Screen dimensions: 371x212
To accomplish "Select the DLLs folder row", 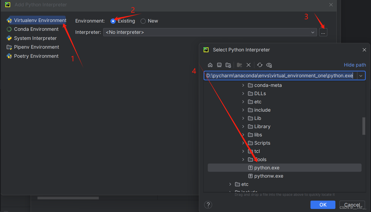I will pos(284,93).
